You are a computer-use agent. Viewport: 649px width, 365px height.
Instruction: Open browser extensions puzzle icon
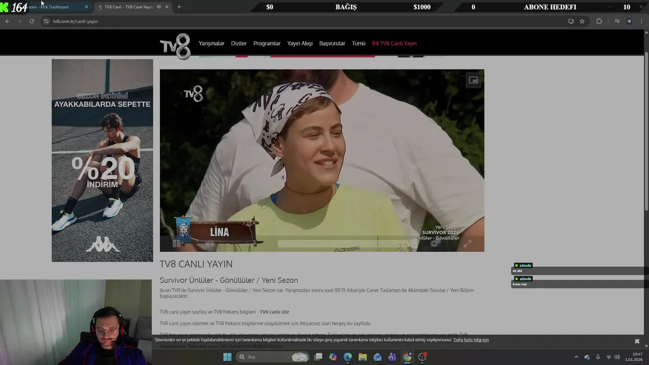tap(599, 21)
